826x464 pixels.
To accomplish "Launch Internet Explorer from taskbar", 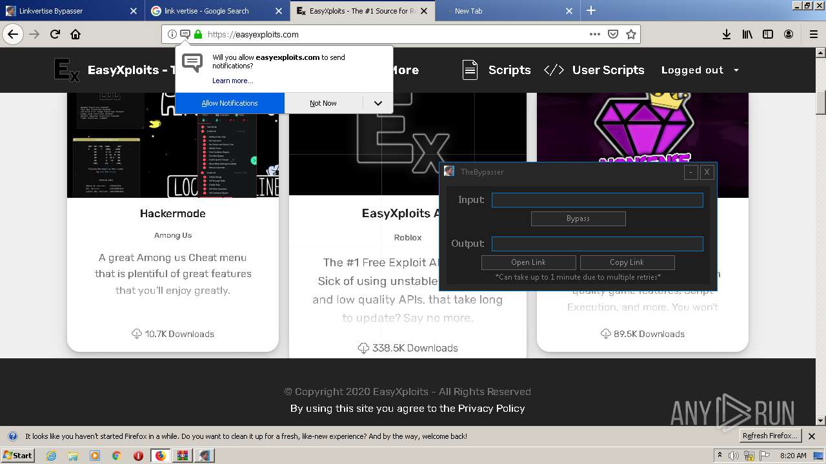I will (52, 456).
